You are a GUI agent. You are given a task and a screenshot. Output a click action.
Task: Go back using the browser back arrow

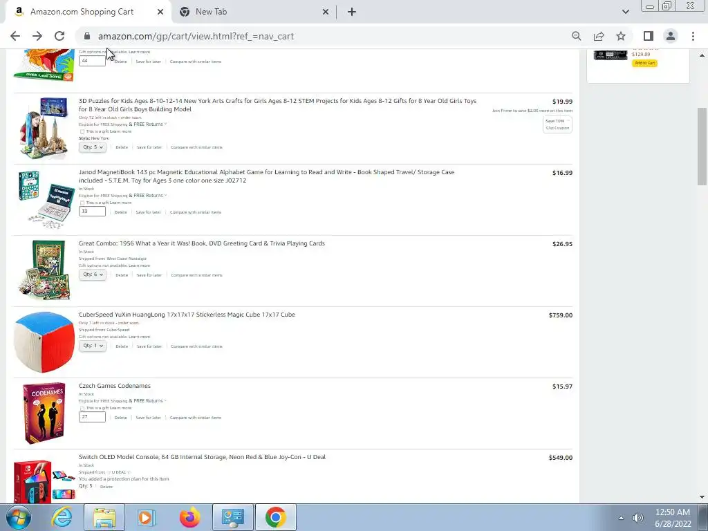tap(15, 36)
